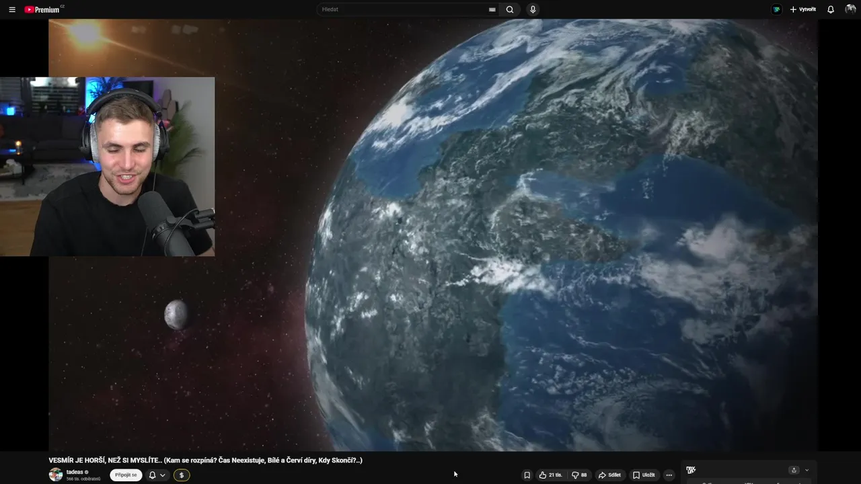
Task: Open the on-screen keyboard icon in search
Action: 492,9
